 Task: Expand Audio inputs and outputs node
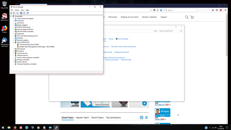coord(13,18)
